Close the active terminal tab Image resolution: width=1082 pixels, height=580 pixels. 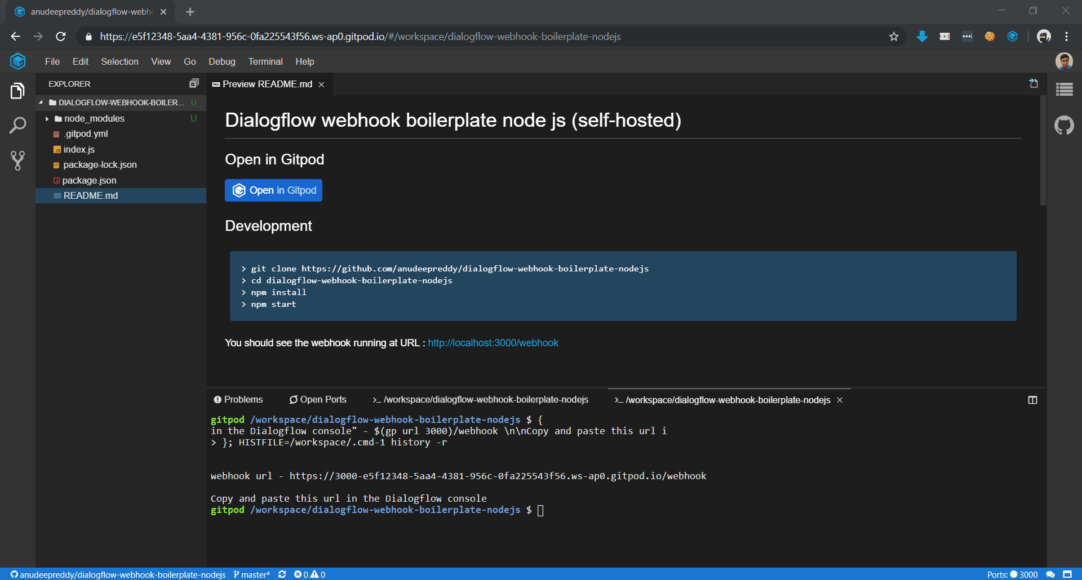[x=840, y=400]
